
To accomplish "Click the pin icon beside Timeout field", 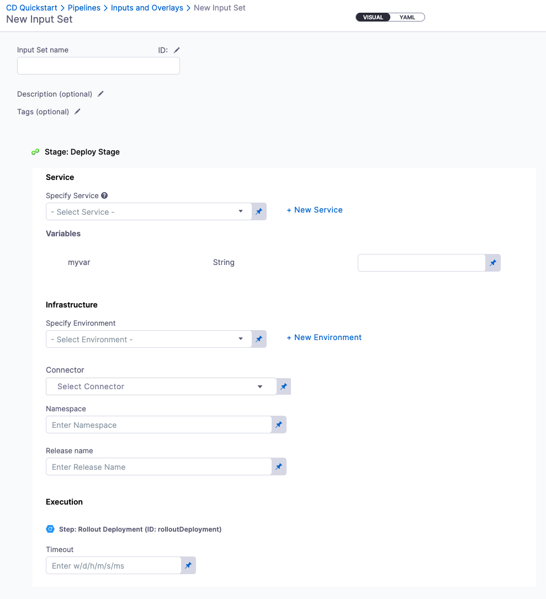I will pyautogui.click(x=188, y=565).
